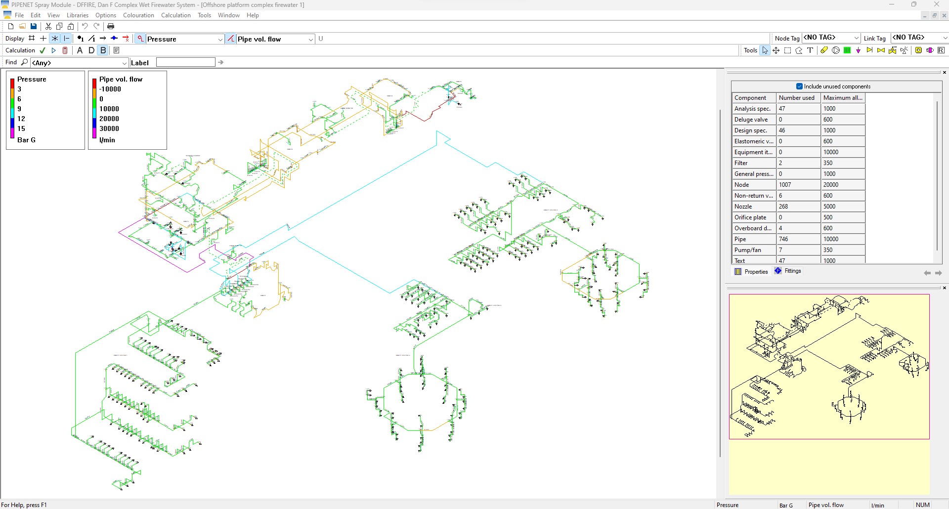Print the schematic with the printer icon

click(111, 26)
